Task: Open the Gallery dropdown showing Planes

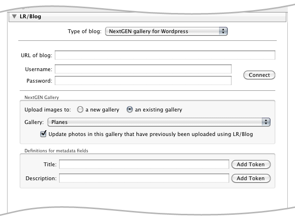Action: 159,122
